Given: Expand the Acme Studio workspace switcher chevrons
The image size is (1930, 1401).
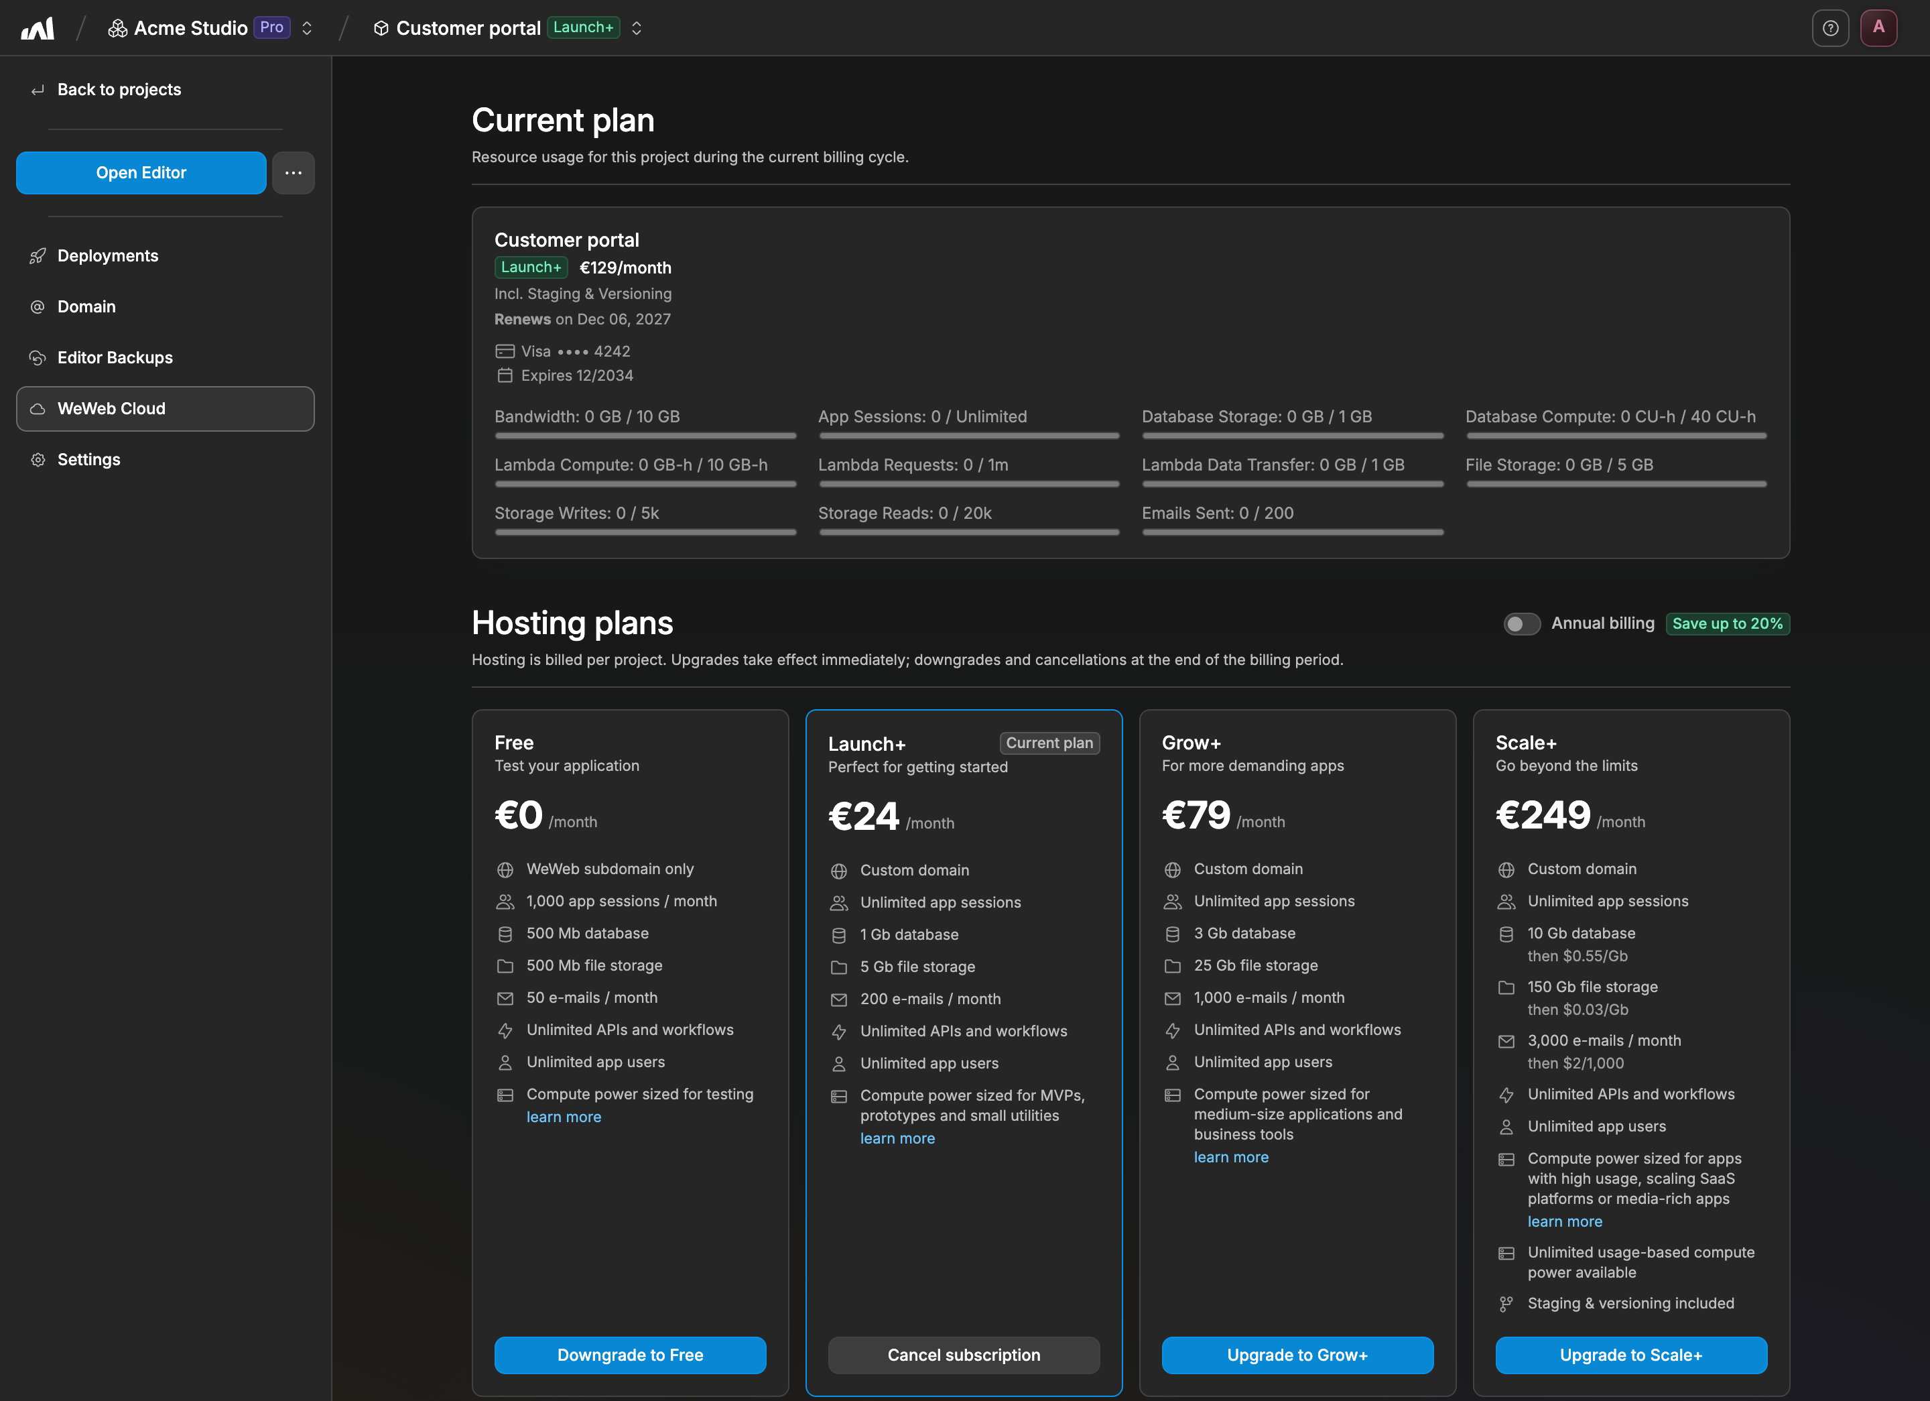Looking at the screenshot, I should click(x=307, y=28).
